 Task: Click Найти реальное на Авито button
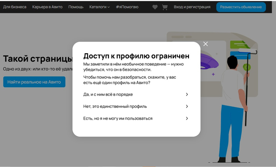pos(34,82)
